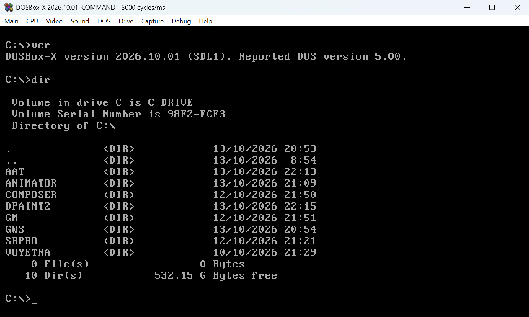Click the 10/10/2026 date on VOYETRA row
Viewport: 529px width, 317px height.
click(245, 253)
